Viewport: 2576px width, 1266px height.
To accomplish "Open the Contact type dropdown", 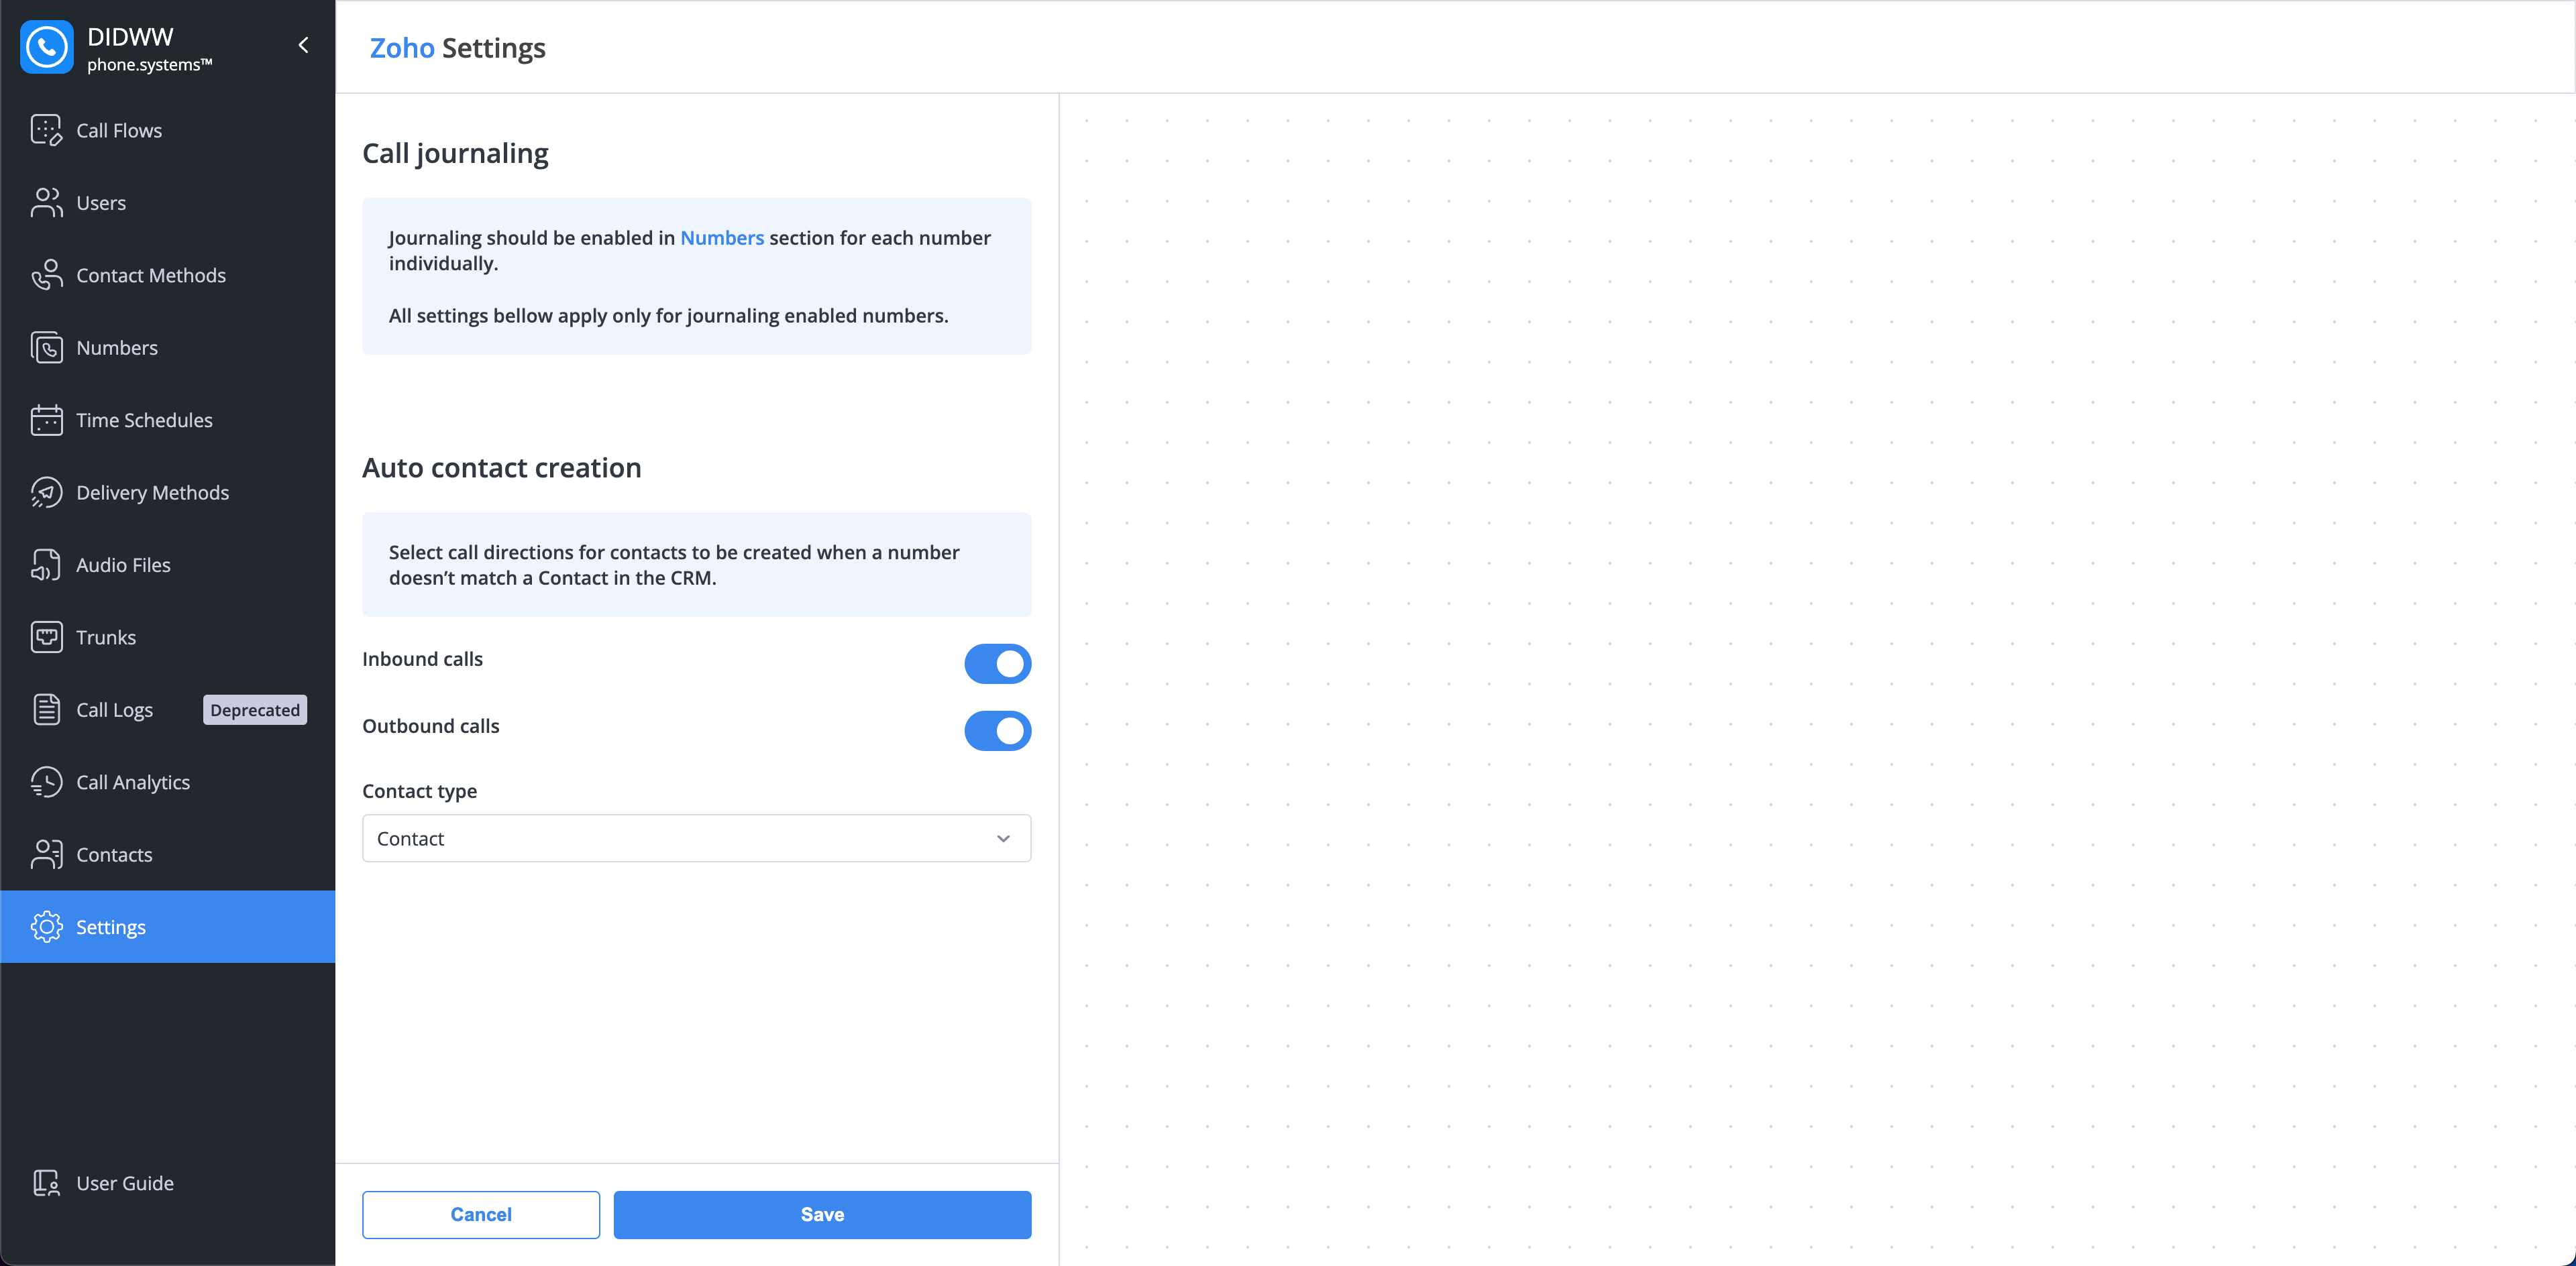I will pos(696,838).
